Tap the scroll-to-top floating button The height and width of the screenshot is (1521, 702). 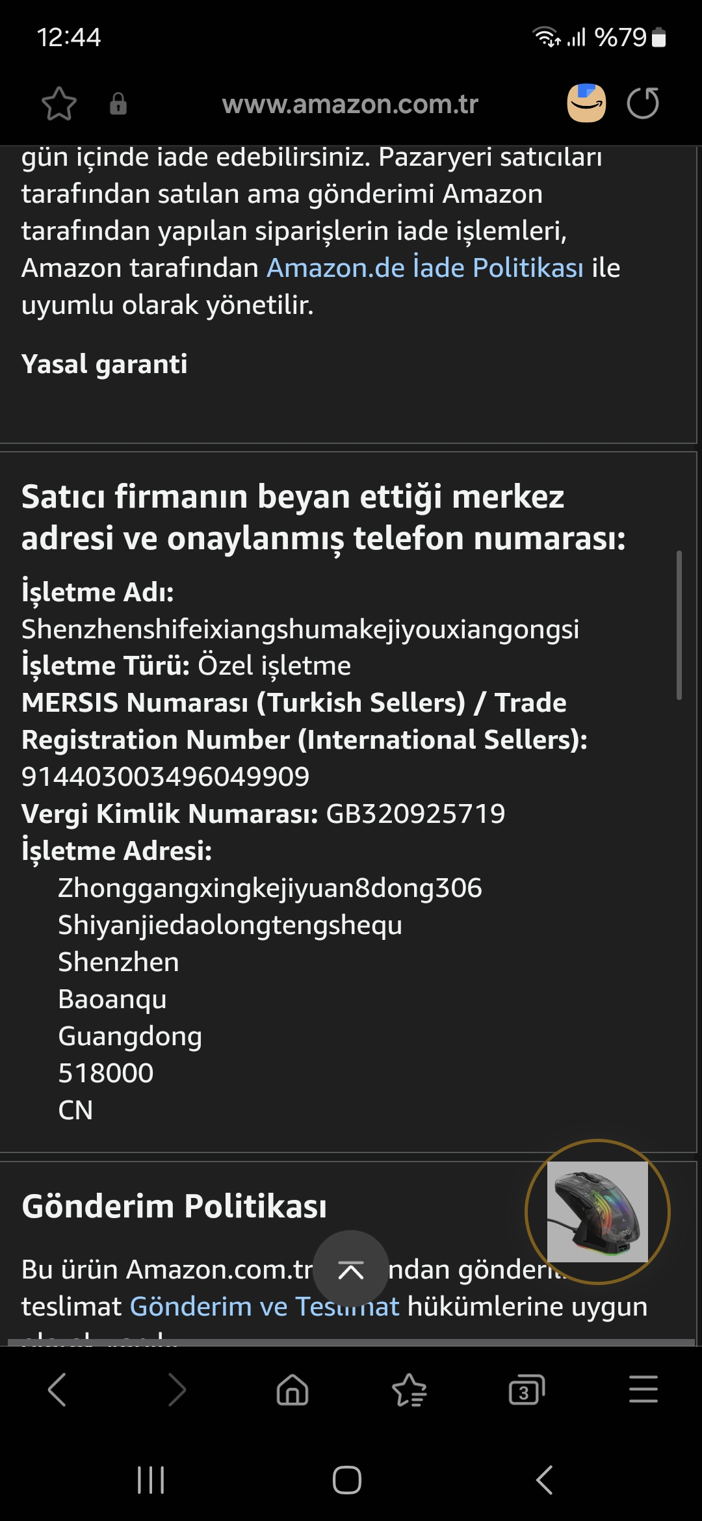pos(351,1268)
